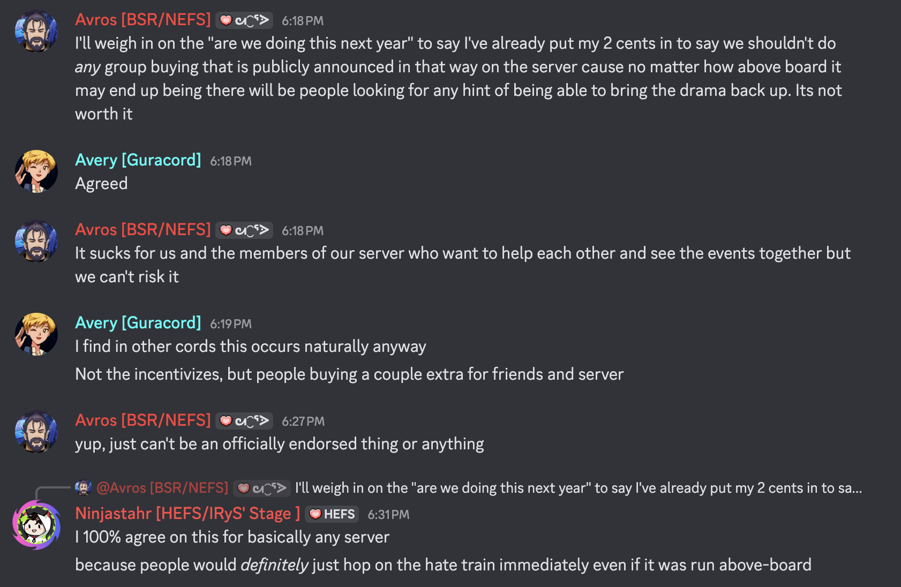The height and width of the screenshot is (587, 901).
Task: Click small reply avatar above Ninjastahr message
Action: click(83, 488)
